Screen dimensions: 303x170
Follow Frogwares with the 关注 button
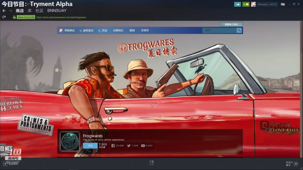90,145
